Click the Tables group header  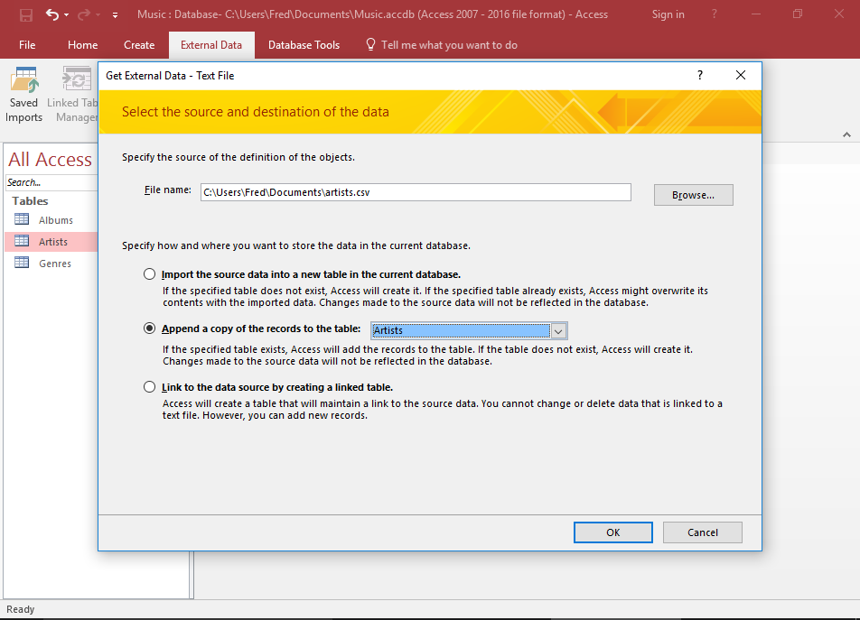tap(30, 201)
